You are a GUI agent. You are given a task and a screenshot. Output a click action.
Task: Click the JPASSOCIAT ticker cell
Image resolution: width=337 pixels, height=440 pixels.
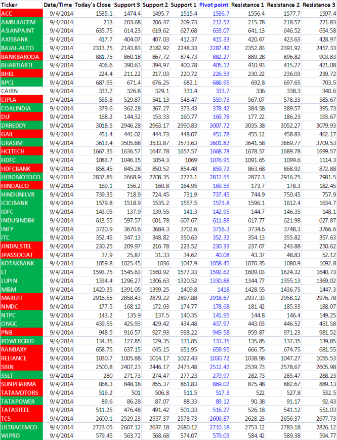click(22, 255)
